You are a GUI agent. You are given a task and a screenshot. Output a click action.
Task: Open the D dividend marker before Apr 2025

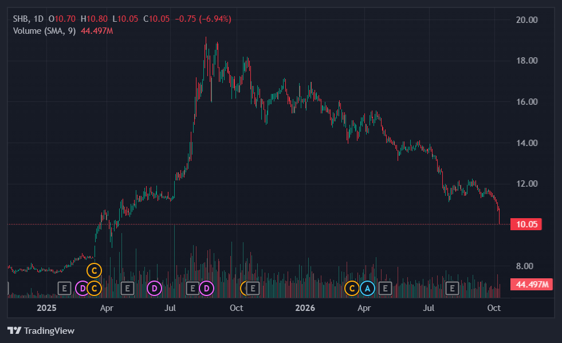82,288
